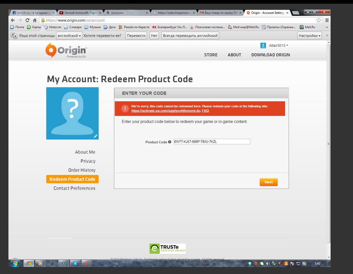Click the small user avatar beside Altair3013
The height and width of the screenshot is (274, 353).
point(263,45)
